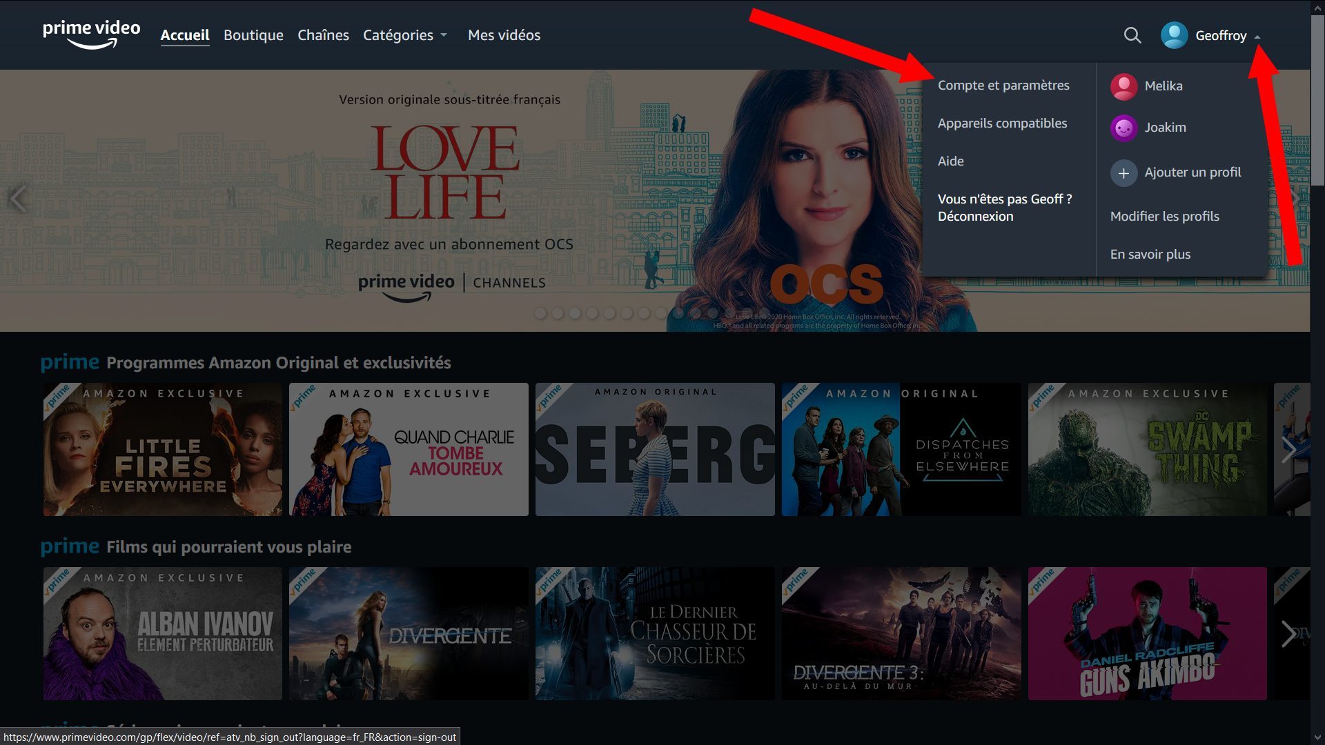Open Little Fires Everywhere thumbnail

pyautogui.click(x=163, y=450)
